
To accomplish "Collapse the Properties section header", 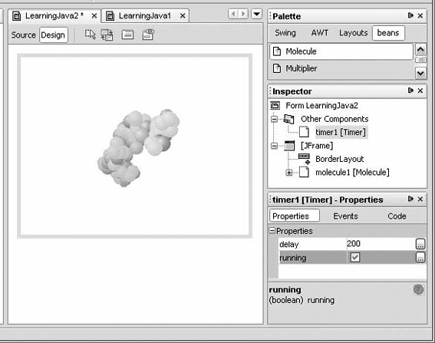I will pyautogui.click(x=272, y=231).
